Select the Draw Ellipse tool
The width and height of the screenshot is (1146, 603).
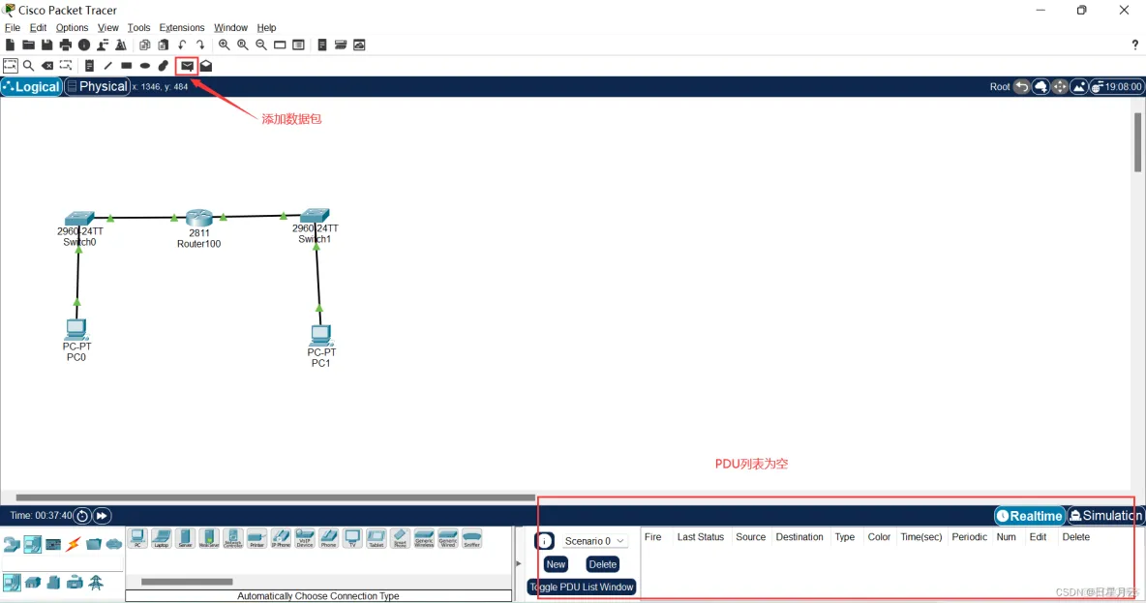pyautogui.click(x=145, y=66)
